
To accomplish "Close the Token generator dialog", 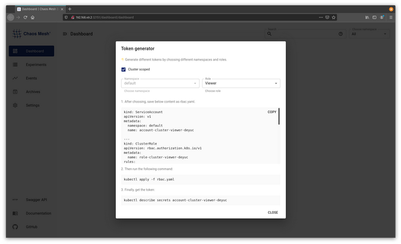I will pyautogui.click(x=273, y=212).
